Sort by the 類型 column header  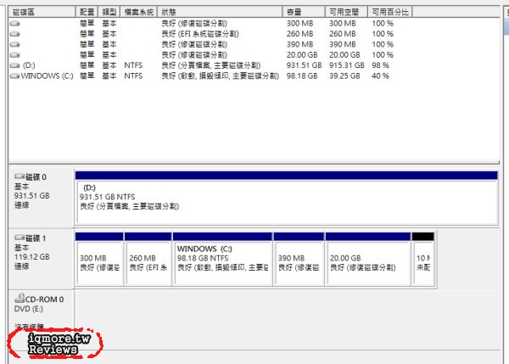109,12
